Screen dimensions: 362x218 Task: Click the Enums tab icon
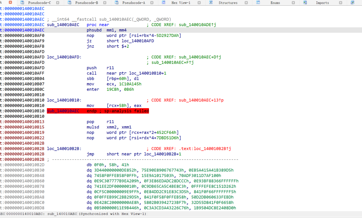pyautogui.click(x=258, y=3)
